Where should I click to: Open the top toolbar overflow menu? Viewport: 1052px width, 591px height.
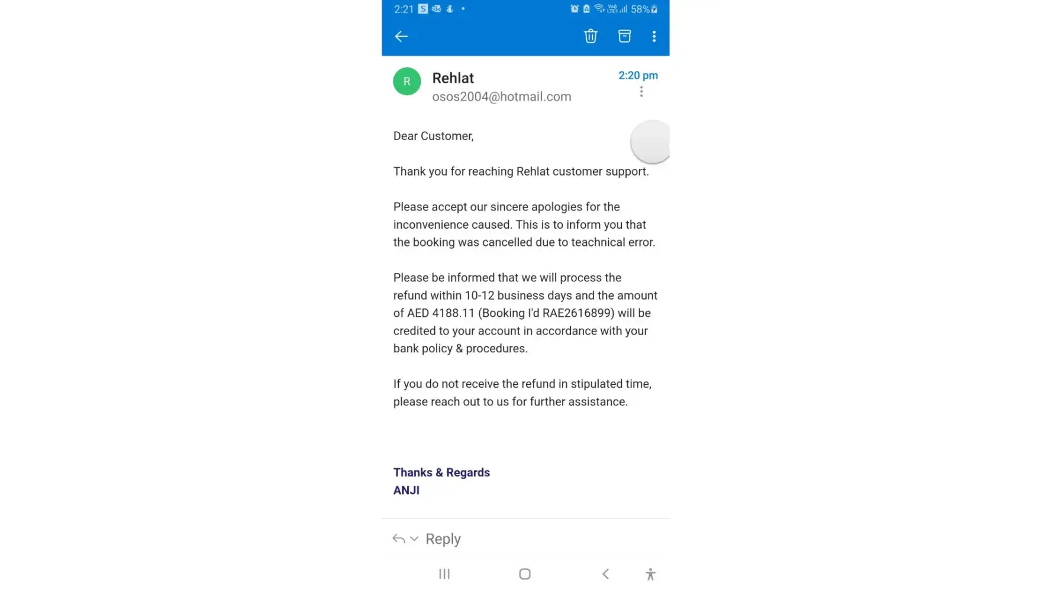[654, 37]
